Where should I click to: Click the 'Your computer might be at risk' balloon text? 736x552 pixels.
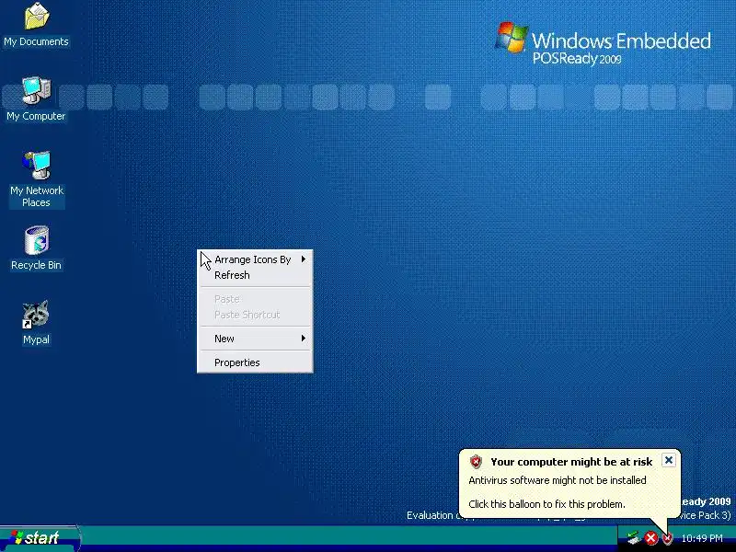[x=571, y=462]
